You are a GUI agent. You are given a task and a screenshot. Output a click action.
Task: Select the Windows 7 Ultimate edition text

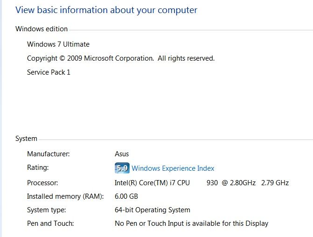pos(58,44)
